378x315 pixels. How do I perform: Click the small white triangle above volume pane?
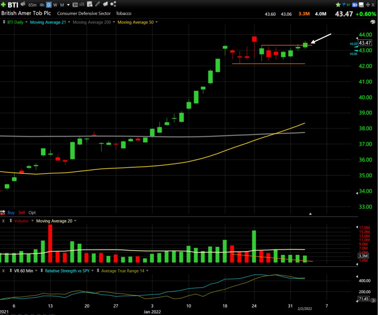310,214
